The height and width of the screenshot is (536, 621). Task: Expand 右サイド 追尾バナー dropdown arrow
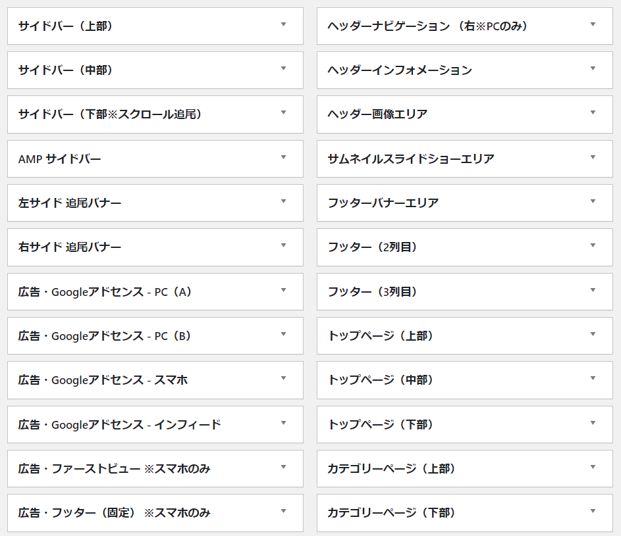[x=284, y=246]
